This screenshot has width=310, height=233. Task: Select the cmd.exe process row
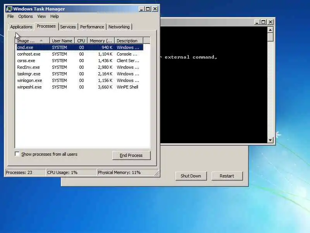(80, 47)
